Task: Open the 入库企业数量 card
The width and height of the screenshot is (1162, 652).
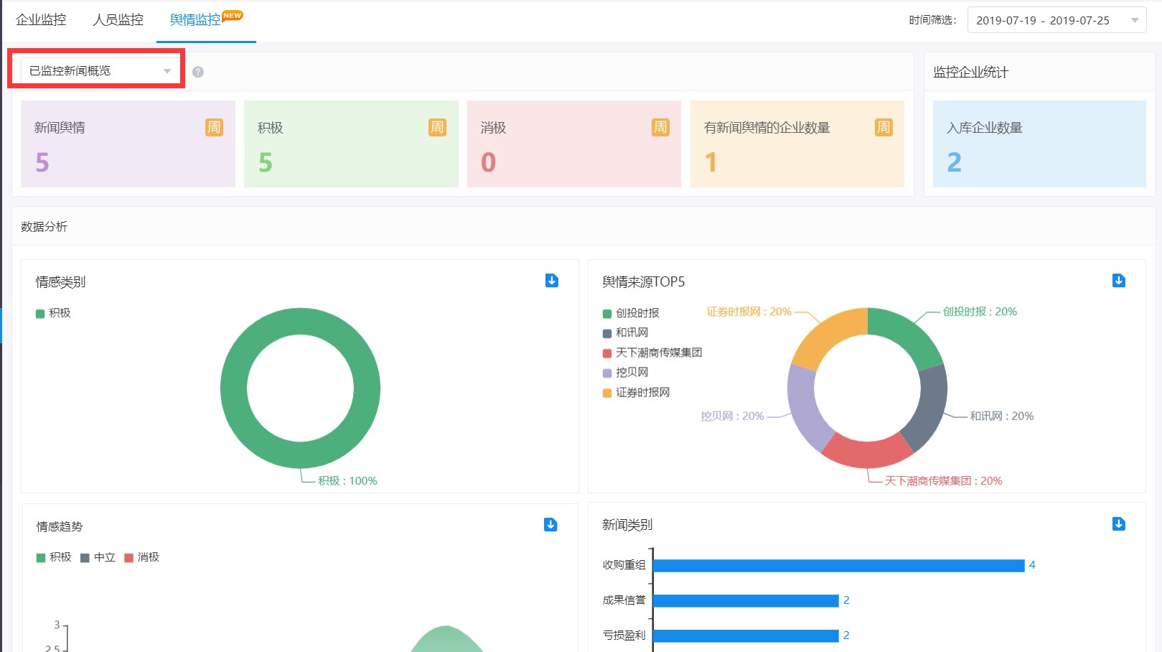Action: [x=1039, y=144]
